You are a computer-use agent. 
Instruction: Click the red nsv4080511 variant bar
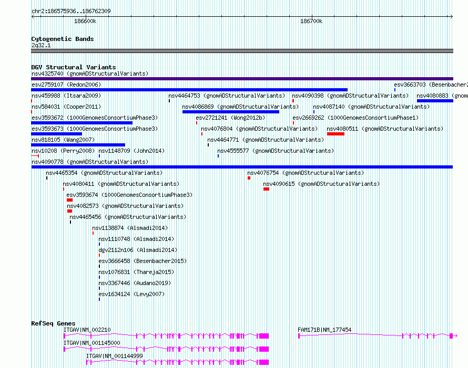[336, 134]
